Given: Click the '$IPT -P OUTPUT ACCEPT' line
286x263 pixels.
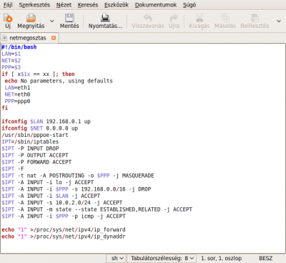Looking at the screenshot, I should [35, 156].
